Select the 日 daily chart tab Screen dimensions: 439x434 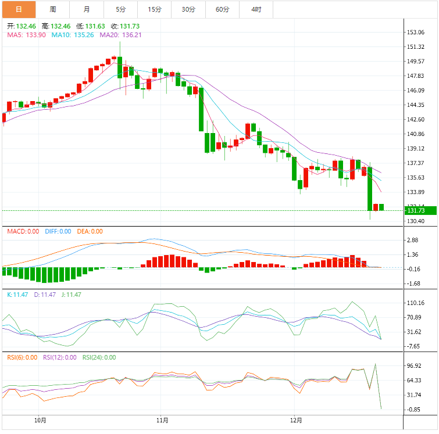tap(19, 9)
